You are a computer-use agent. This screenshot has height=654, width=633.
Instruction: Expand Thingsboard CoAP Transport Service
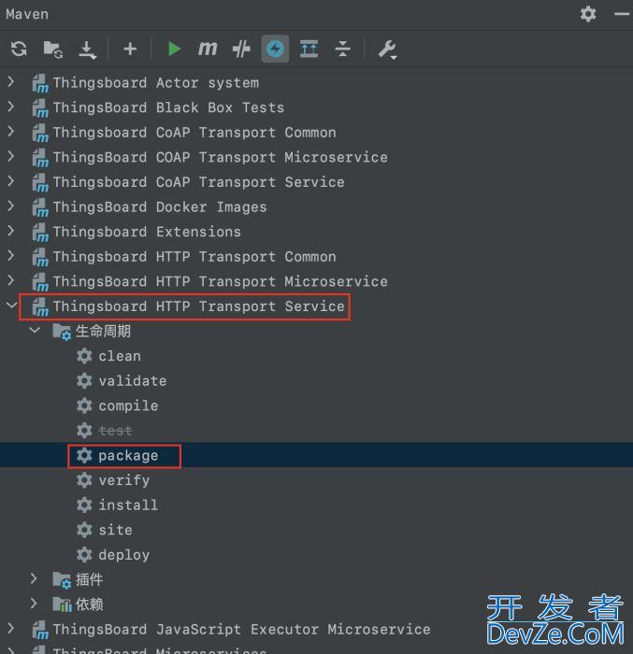[11, 181]
